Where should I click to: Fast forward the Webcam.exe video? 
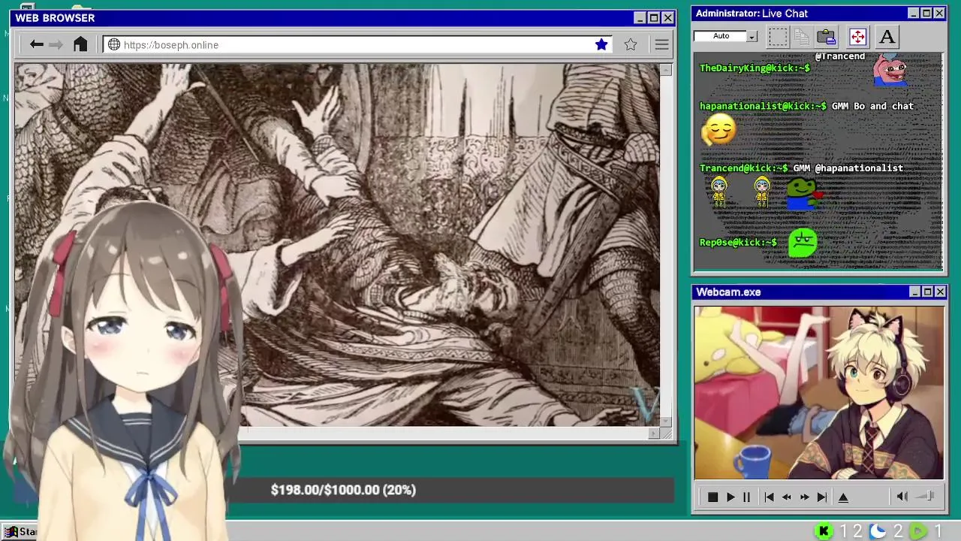pyautogui.click(x=804, y=497)
